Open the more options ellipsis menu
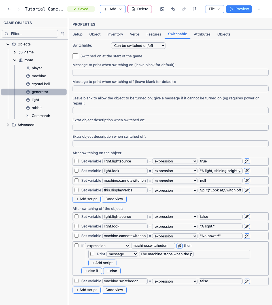The width and height of the screenshot is (272, 305). (258, 9)
